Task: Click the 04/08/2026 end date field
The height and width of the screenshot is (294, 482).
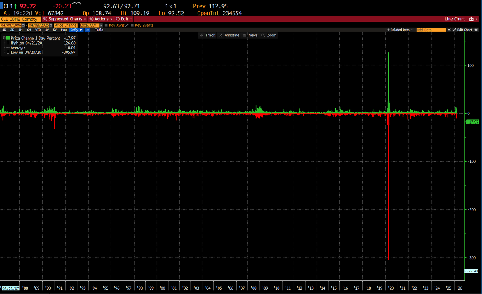Action: click(38, 25)
